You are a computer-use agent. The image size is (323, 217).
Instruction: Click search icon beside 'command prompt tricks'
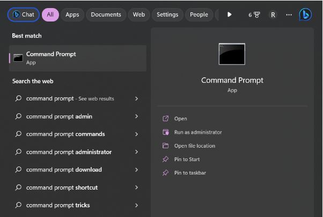(x=18, y=205)
